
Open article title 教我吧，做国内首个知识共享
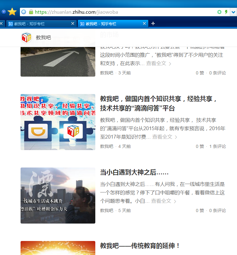click(159, 103)
